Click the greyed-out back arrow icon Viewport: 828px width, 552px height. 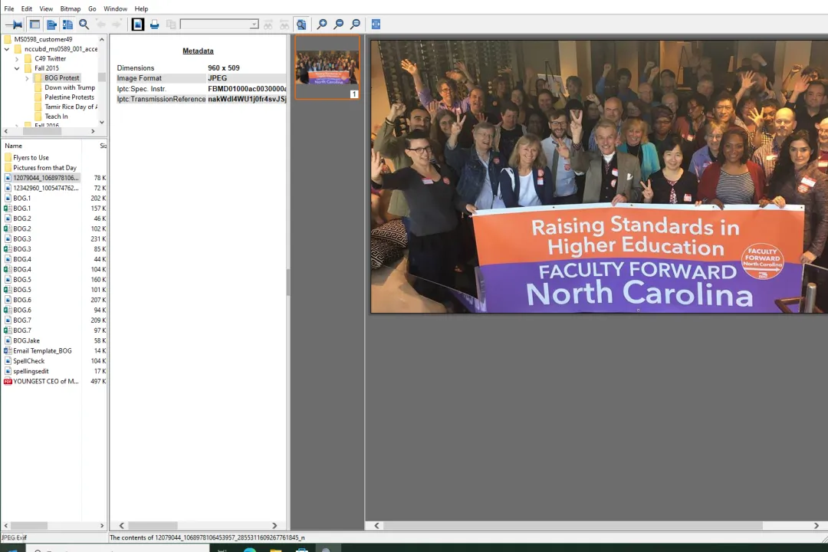click(100, 25)
